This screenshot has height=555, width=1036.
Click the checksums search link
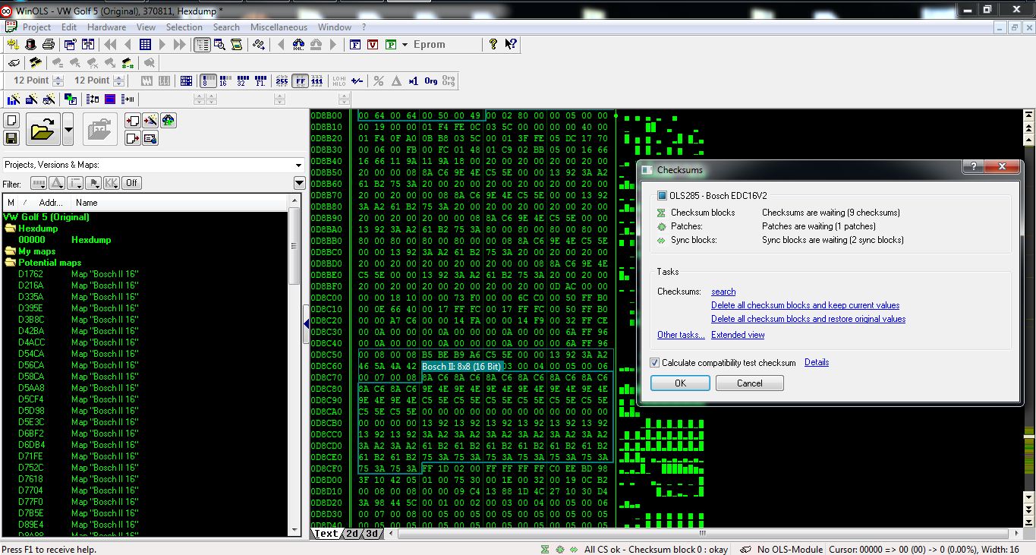(723, 292)
